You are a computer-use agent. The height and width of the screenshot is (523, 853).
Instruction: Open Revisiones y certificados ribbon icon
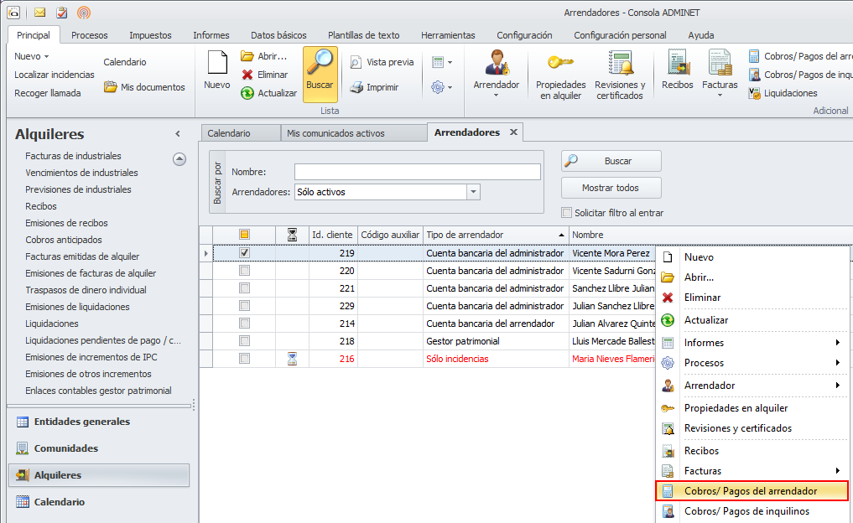[x=620, y=64]
